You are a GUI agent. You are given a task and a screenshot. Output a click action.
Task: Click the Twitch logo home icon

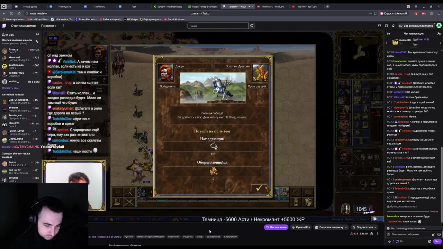[4, 26]
